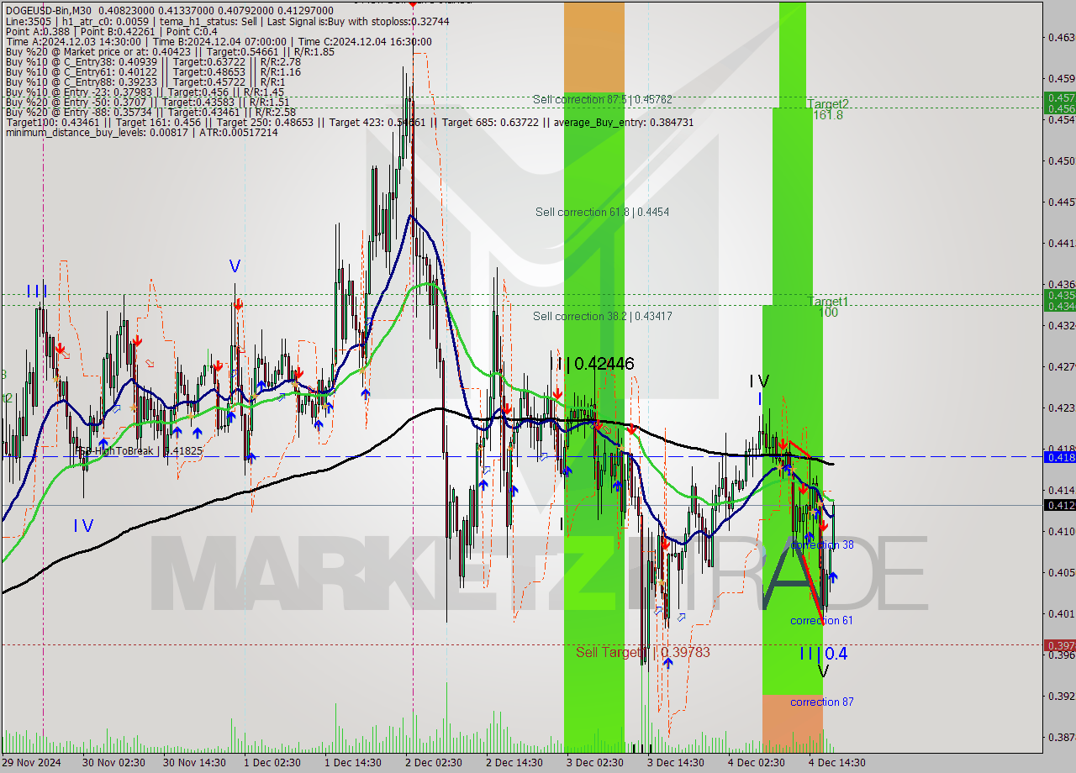Select the 'Target2' label on the chart
This screenshot has width=1076, height=773.
tap(828, 103)
